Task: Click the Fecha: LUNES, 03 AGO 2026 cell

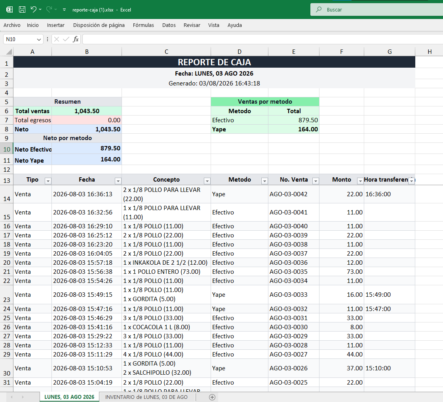Action: click(x=214, y=74)
